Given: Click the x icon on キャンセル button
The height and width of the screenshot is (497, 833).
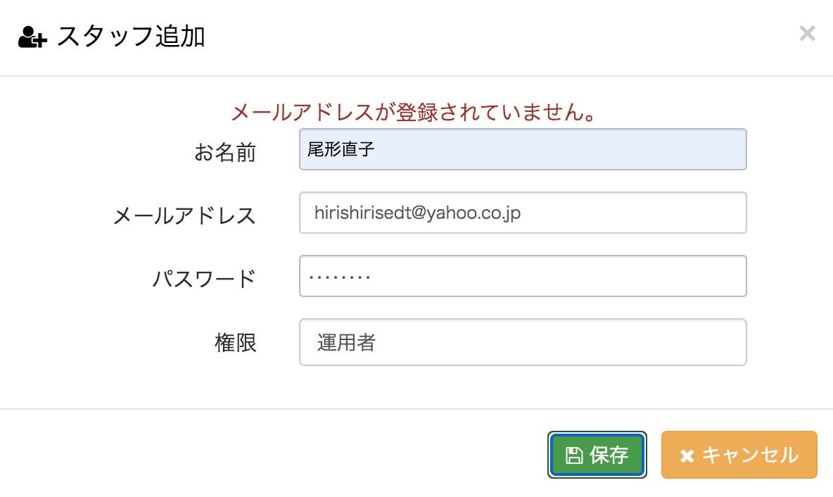Looking at the screenshot, I should point(687,456).
